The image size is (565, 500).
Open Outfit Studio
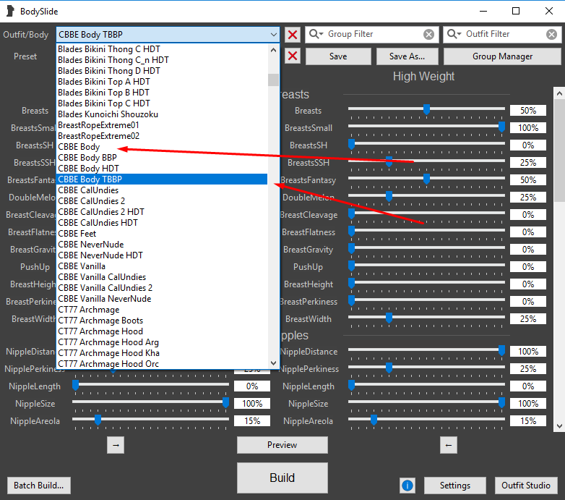pyautogui.click(x=526, y=486)
